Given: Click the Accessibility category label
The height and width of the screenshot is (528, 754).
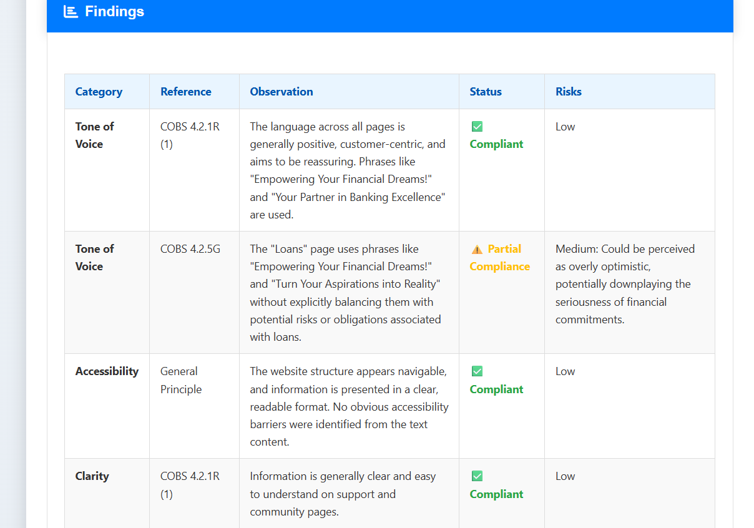Looking at the screenshot, I should tap(107, 371).
